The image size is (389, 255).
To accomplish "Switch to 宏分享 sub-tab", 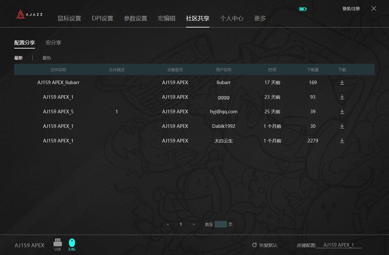I will point(53,43).
